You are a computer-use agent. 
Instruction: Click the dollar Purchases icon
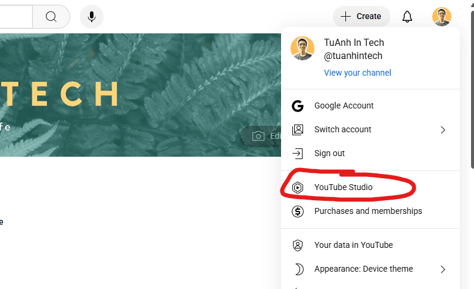(298, 211)
